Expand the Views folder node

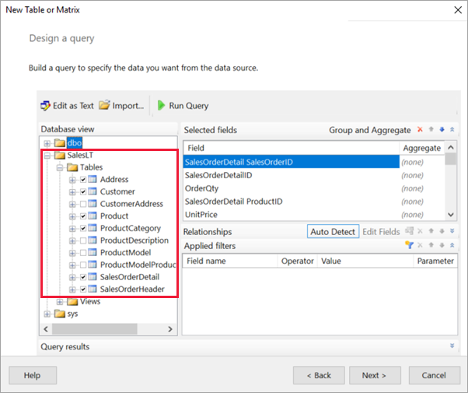point(60,301)
